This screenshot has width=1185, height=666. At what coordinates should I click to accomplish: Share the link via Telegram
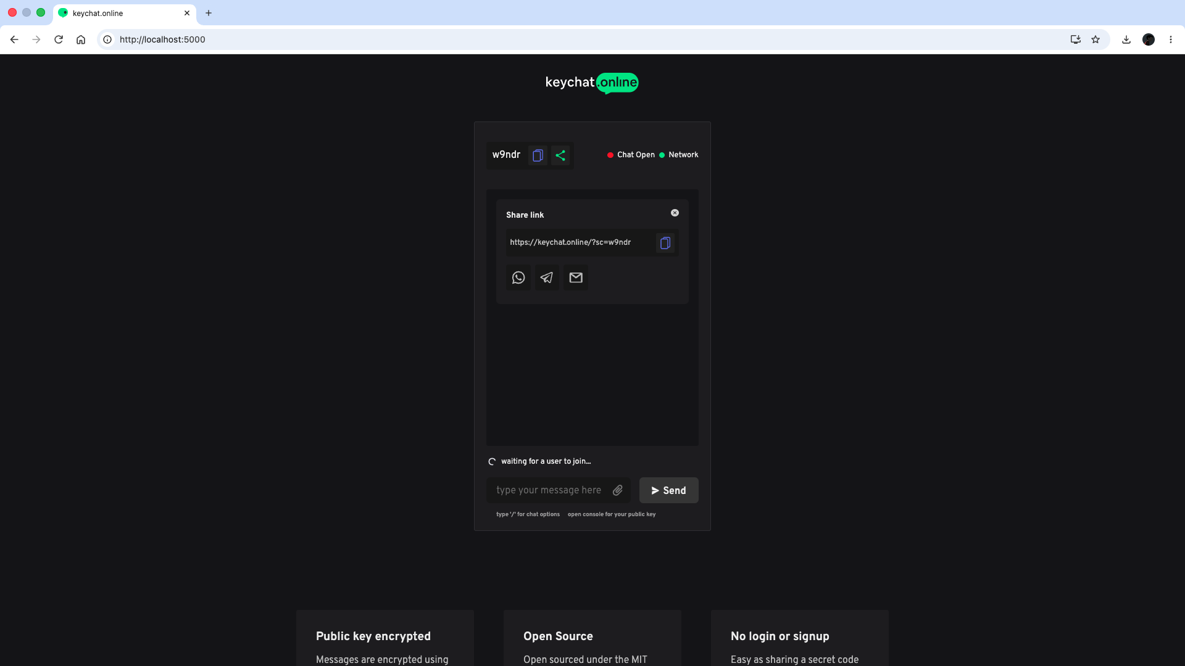tap(547, 277)
